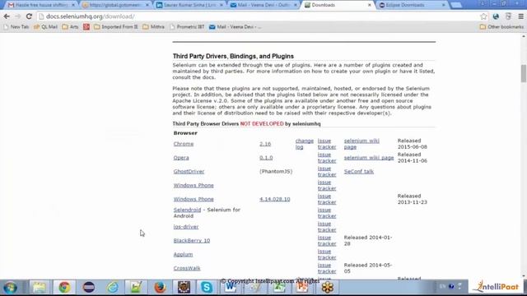The image size is (527, 296).
Task: Expand the Arts bookmarks folder
Action: (x=70, y=26)
